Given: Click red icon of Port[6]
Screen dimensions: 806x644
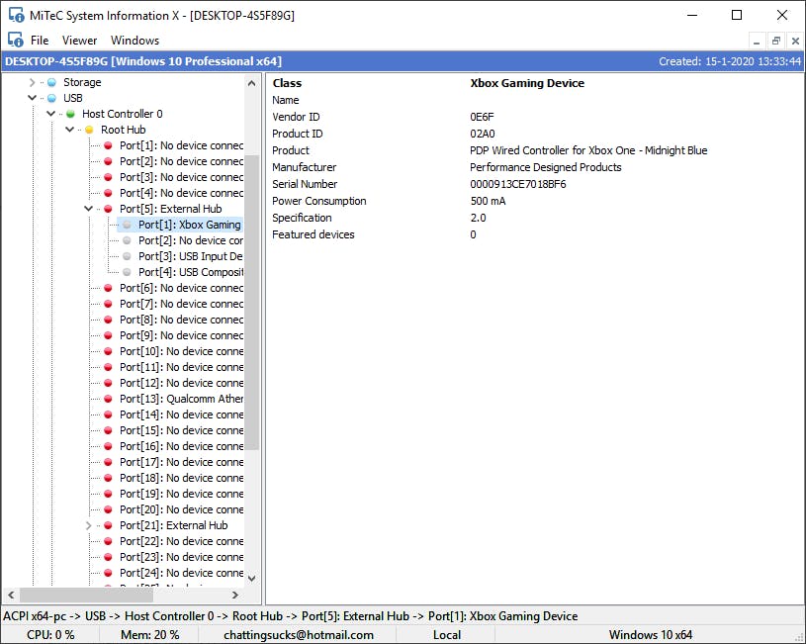Looking at the screenshot, I should click(108, 288).
